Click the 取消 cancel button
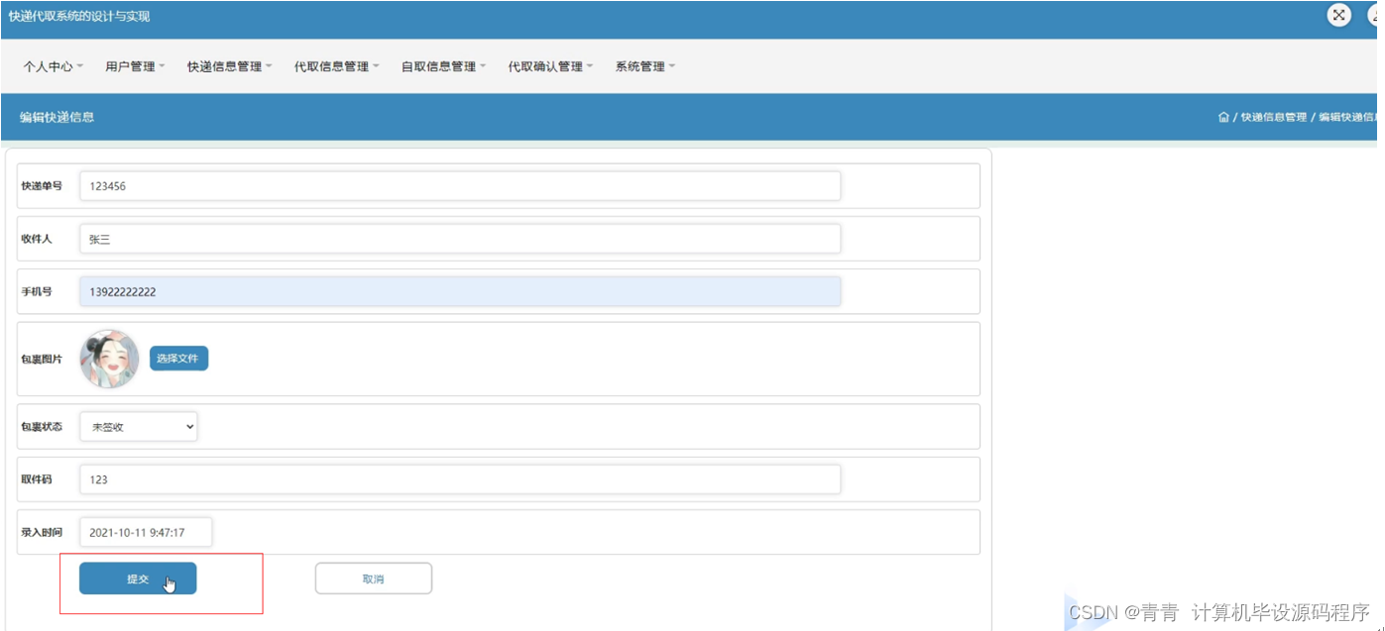This screenshot has width=1385, height=631. coord(373,578)
